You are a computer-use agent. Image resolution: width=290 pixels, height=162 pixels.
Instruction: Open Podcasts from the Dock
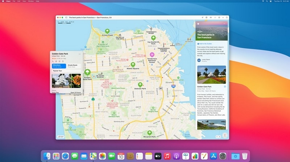tap(177, 156)
